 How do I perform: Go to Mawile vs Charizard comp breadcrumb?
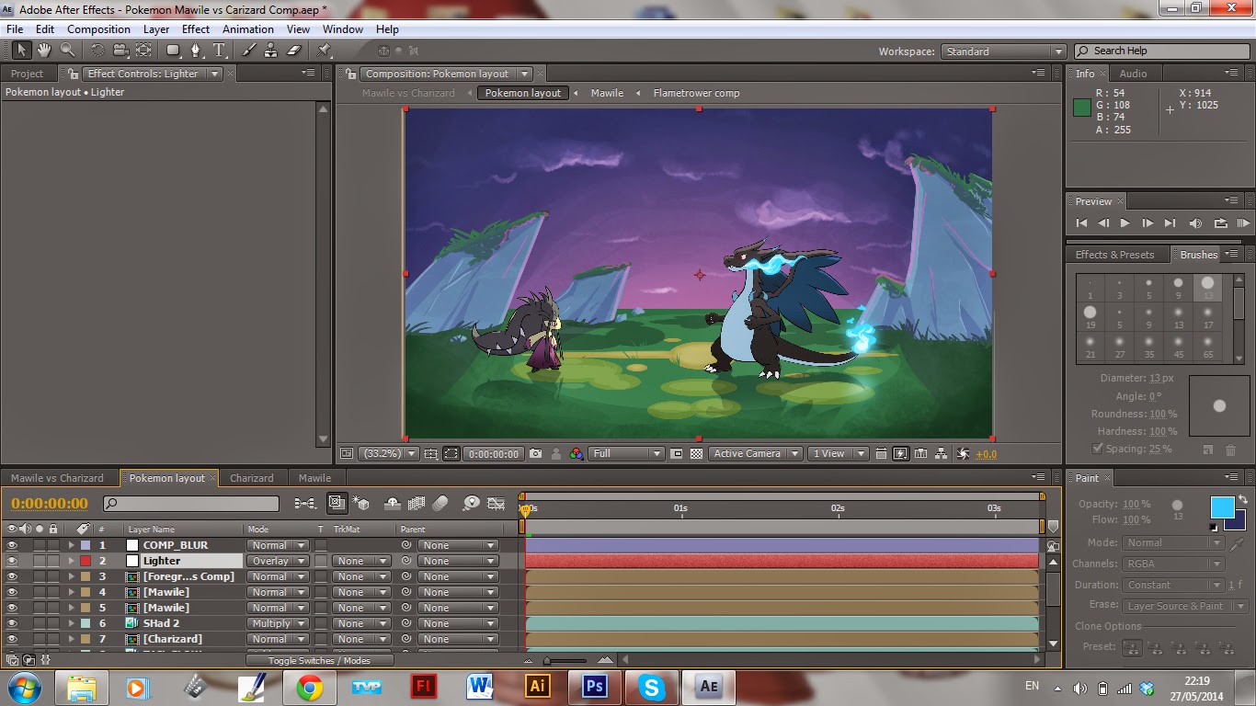tap(408, 93)
